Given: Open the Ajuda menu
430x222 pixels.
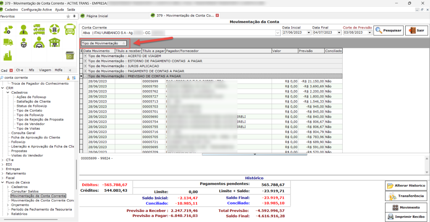Looking at the screenshot, I should coord(59,9).
